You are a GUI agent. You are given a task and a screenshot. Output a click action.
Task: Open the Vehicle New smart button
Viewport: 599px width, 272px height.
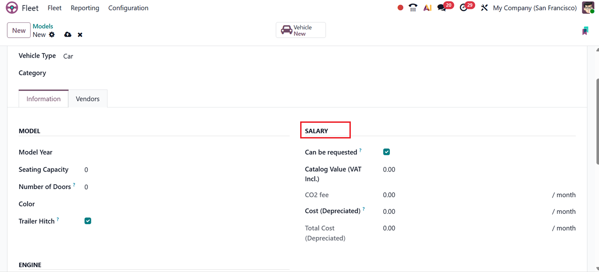(301, 30)
